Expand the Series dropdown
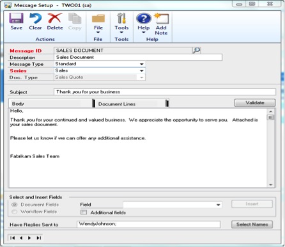Image resolution: width=285 pixels, height=247 pixels. click(x=142, y=70)
